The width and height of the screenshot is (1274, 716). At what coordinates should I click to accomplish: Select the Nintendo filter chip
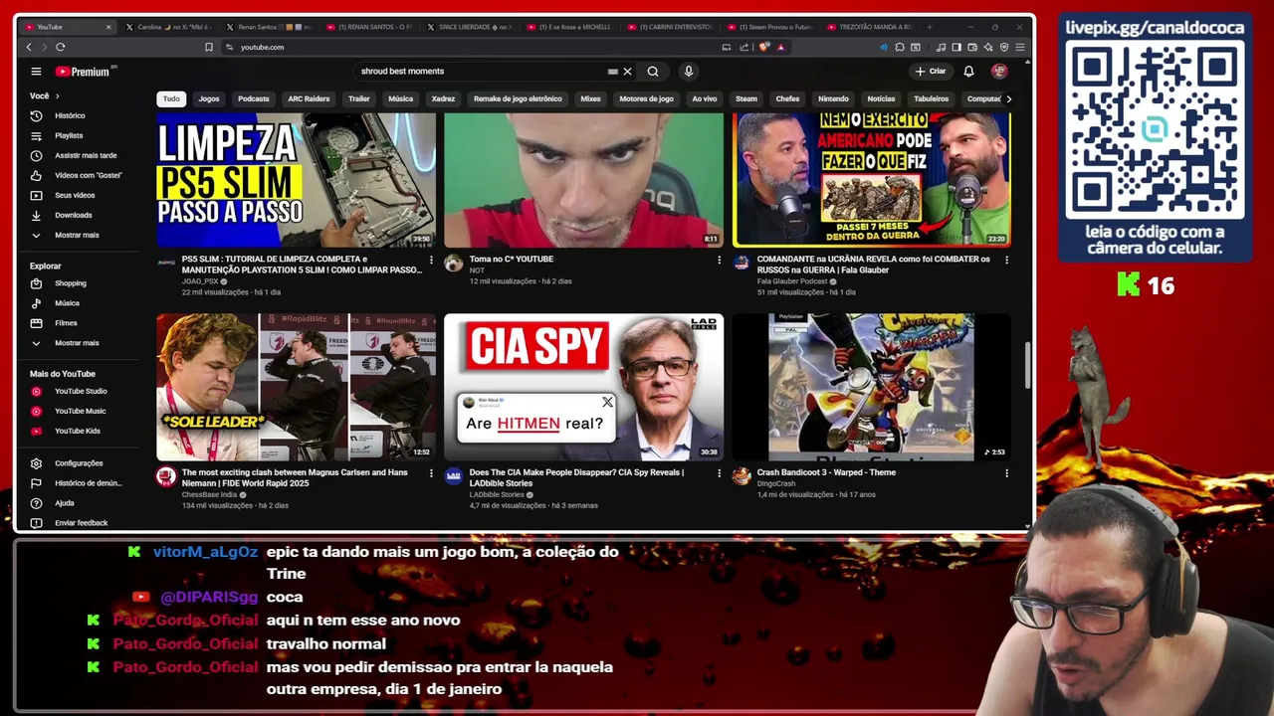(x=833, y=99)
